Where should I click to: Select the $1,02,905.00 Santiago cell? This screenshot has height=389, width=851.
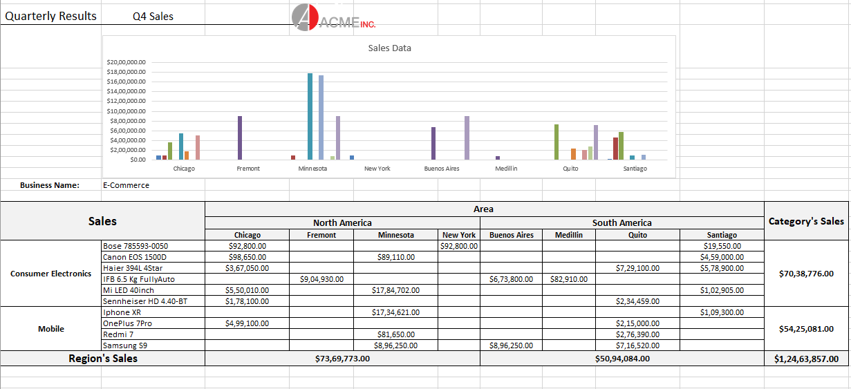(722, 290)
